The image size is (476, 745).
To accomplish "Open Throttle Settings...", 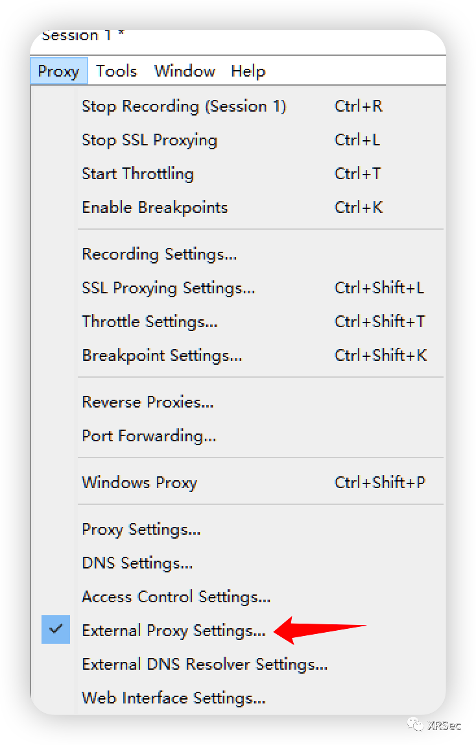I will (149, 322).
